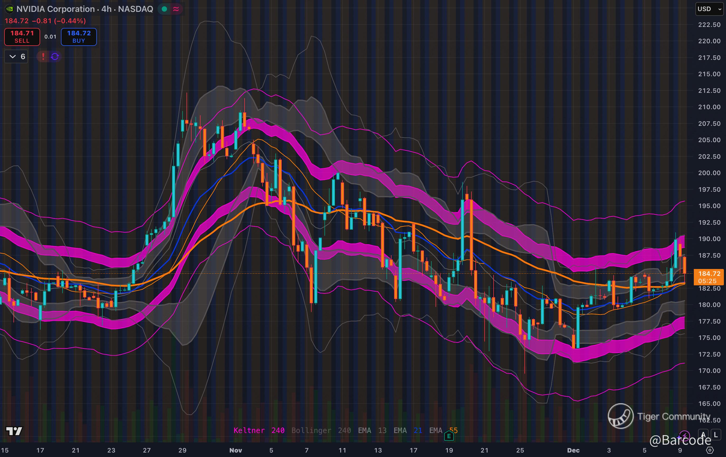Open the TradingView logo link

(x=14, y=431)
